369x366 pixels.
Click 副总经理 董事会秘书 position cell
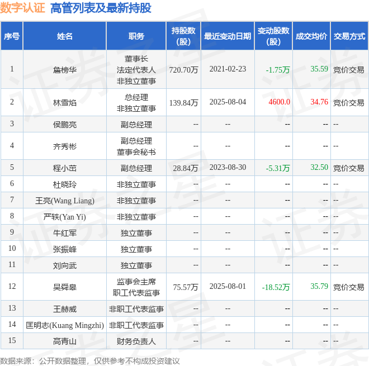coord(136,146)
